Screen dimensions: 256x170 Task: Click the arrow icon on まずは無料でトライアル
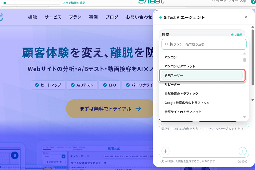click(x=138, y=109)
